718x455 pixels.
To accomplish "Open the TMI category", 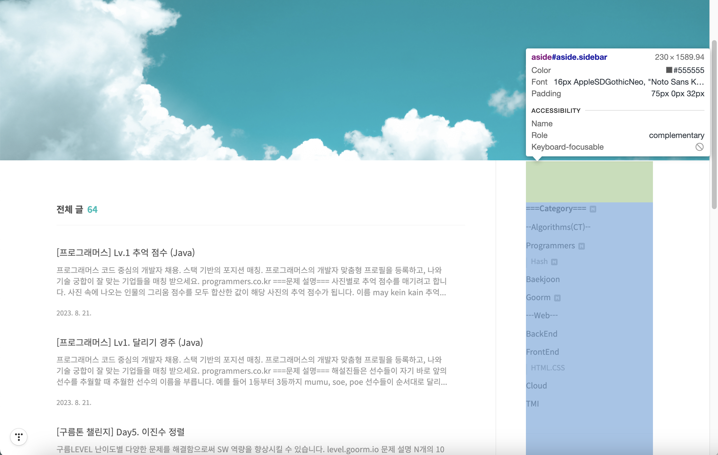I will click(532, 404).
